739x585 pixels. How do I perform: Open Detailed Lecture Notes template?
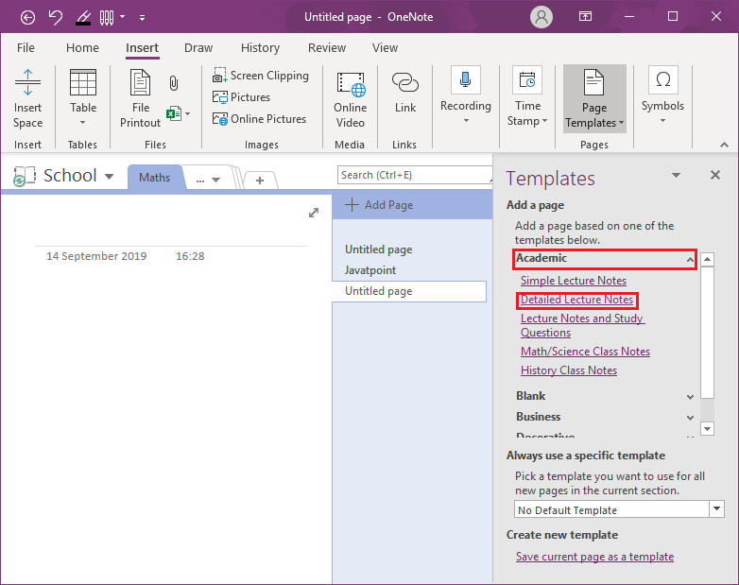click(576, 300)
